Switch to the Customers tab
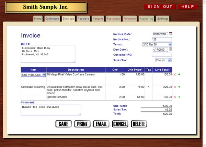The image size is (206, 147). tap(52, 19)
